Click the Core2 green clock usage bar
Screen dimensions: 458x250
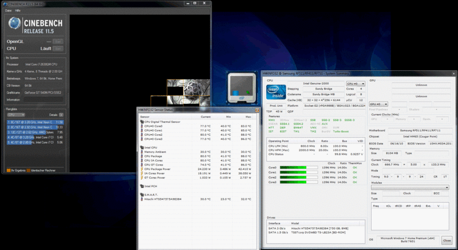[299, 177]
